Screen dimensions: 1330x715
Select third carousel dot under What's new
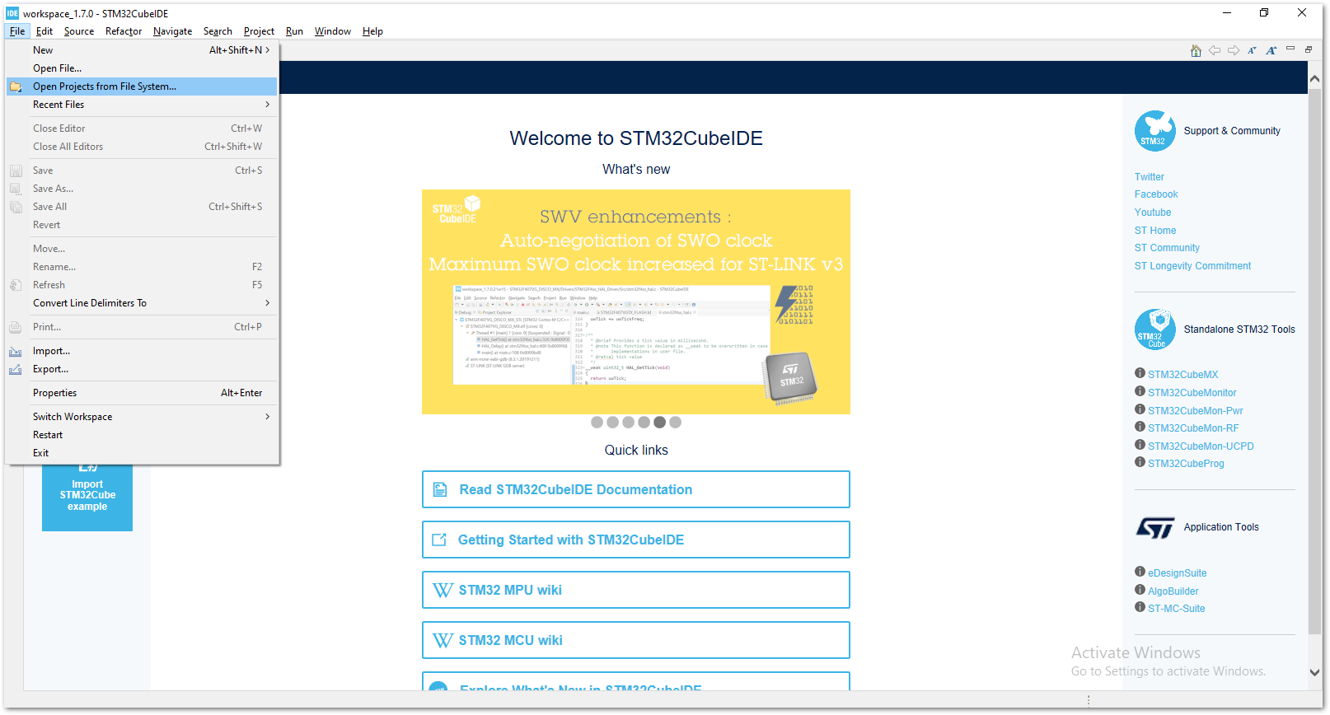628,423
